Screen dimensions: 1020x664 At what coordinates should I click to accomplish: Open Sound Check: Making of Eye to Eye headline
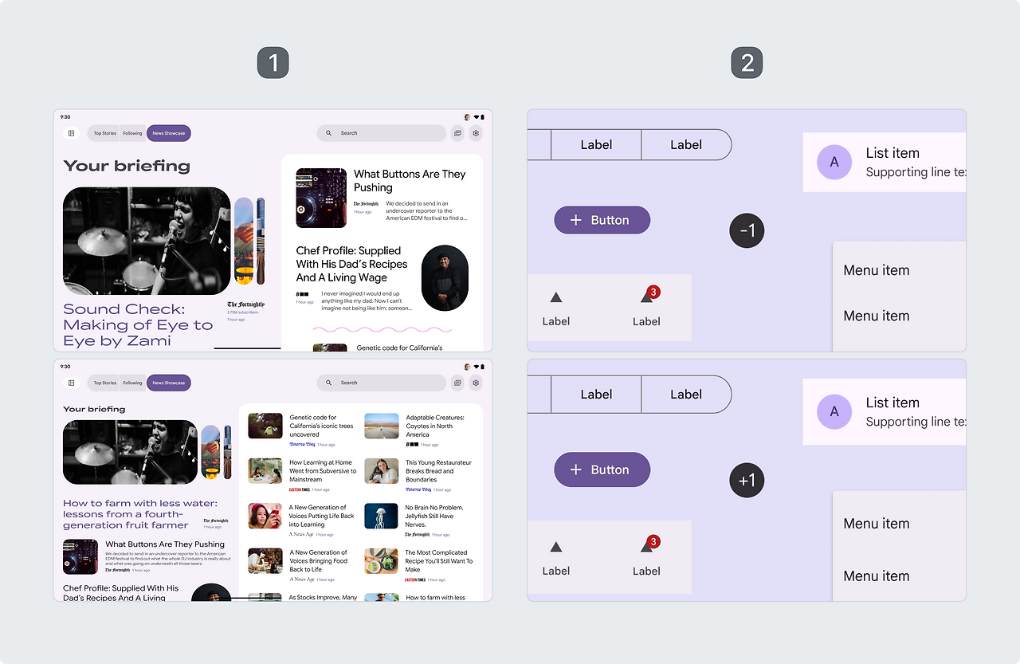(x=139, y=324)
